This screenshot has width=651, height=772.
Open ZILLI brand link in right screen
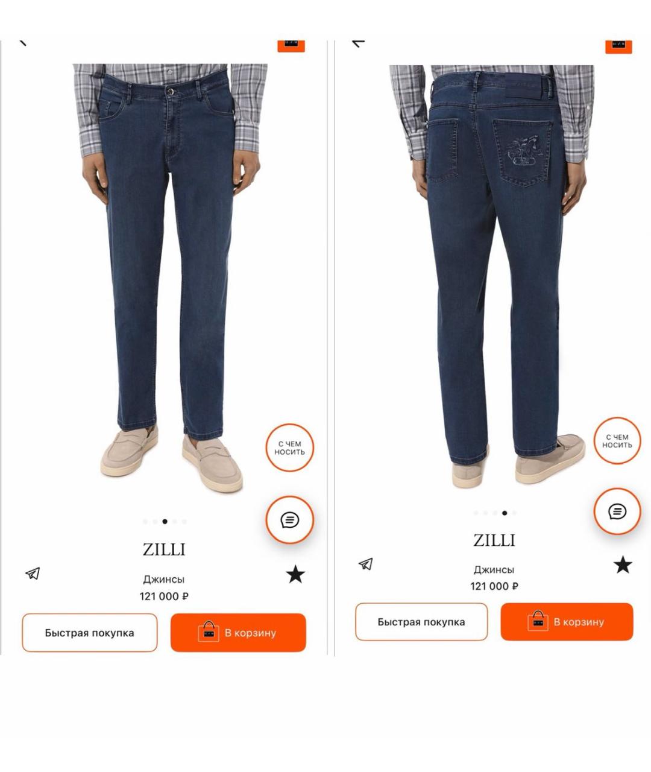point(494,540)
